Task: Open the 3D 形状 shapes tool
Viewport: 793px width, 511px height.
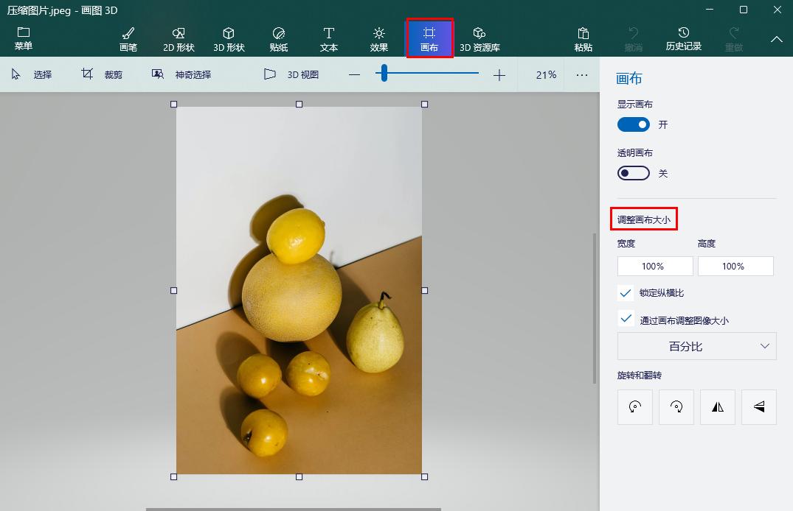Action: 229,39
